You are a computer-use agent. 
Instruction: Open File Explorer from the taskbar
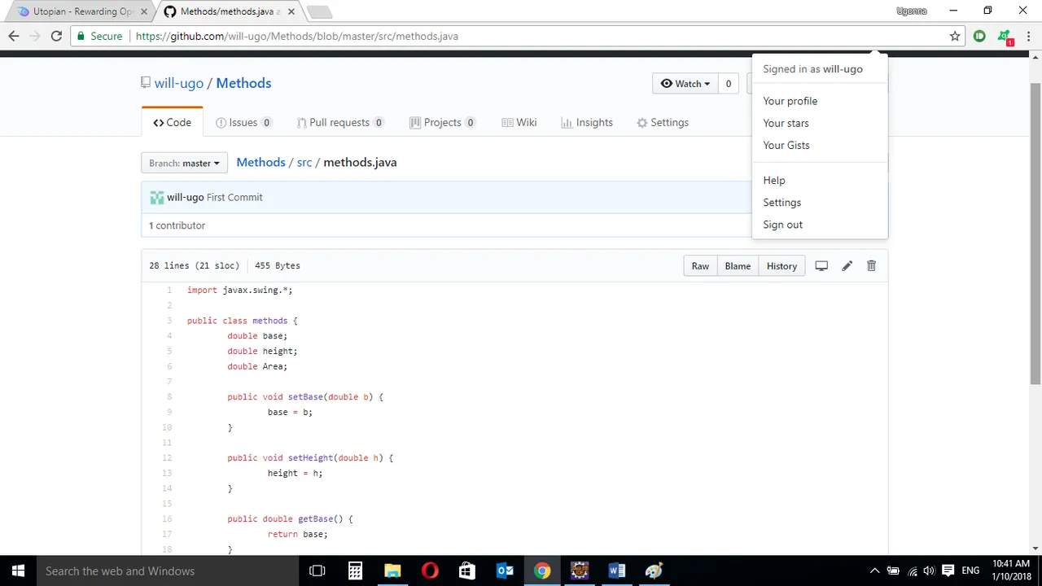[392, 571]
